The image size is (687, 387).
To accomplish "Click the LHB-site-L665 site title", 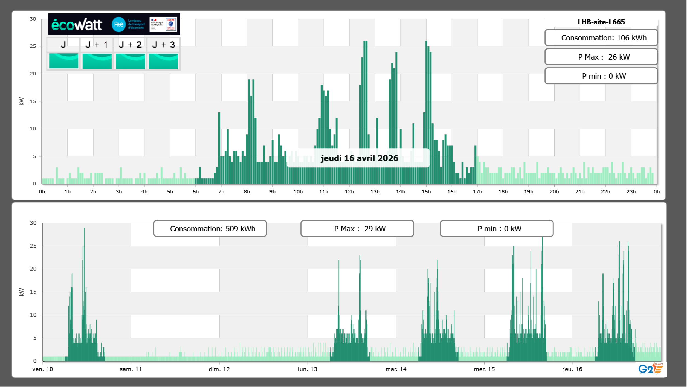I will [x=601, y=22].
